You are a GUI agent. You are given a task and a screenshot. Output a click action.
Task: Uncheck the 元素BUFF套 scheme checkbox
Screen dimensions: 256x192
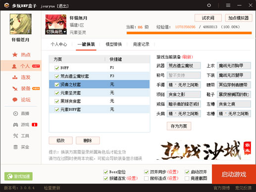(x=57, y=109)
